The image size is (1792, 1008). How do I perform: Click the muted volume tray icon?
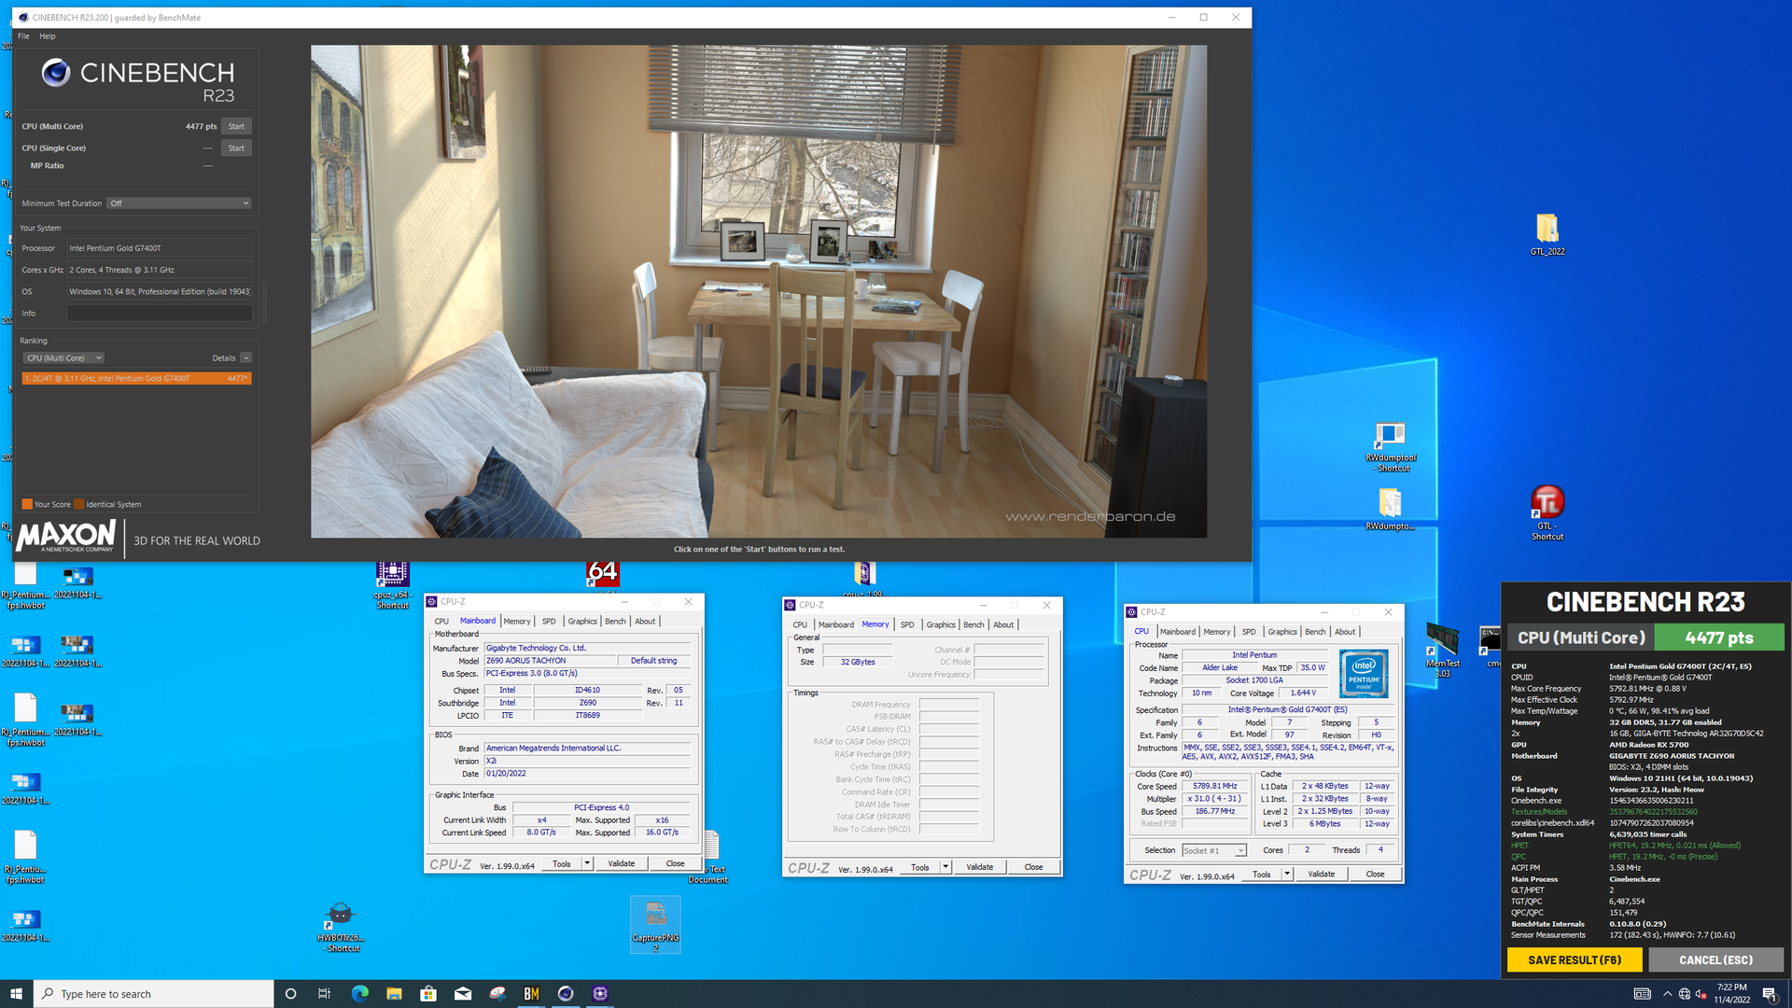(x=1701, y=994)
